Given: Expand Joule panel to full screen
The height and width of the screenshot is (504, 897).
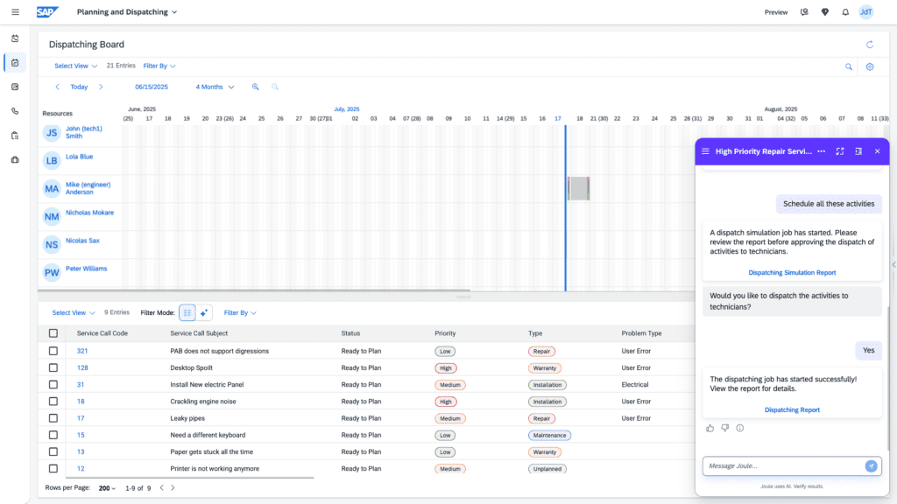Looking at the screenshot, I should (839, 151).
